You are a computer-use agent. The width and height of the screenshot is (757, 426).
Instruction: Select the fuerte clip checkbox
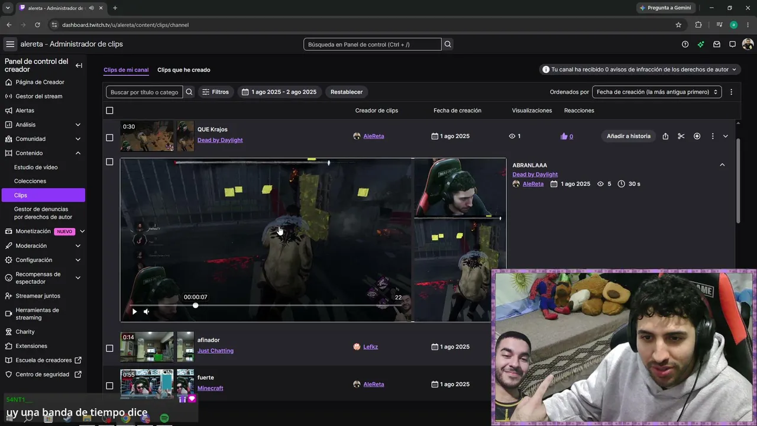109,386
